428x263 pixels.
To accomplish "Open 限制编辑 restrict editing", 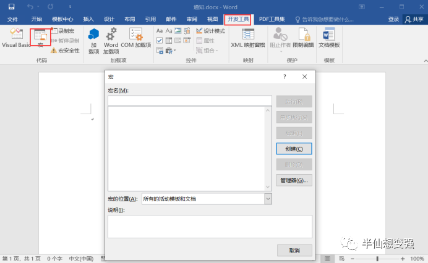I will 303,38.
